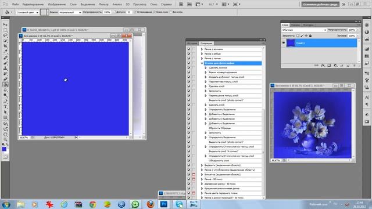Select the Eraser tool
Image resolution: width=372 pixels, height=209 pixels.
click(x=5, y=79)
